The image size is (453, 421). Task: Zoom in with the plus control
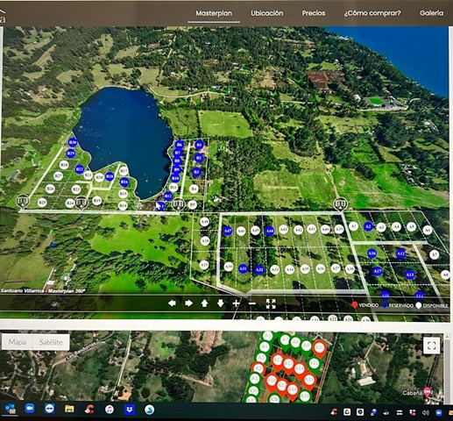(236, 303)
